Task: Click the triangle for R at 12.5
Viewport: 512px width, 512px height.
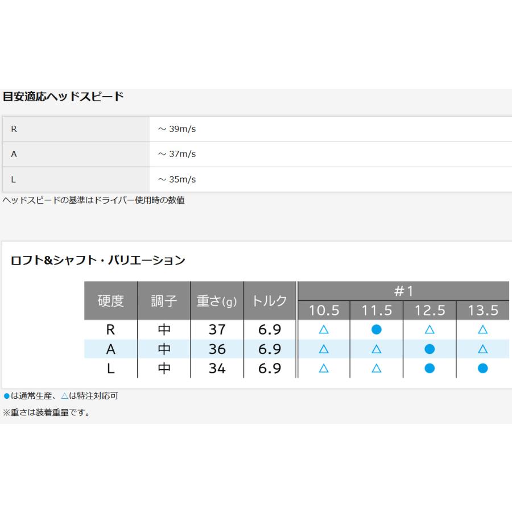Action: [x=430, y=330]
